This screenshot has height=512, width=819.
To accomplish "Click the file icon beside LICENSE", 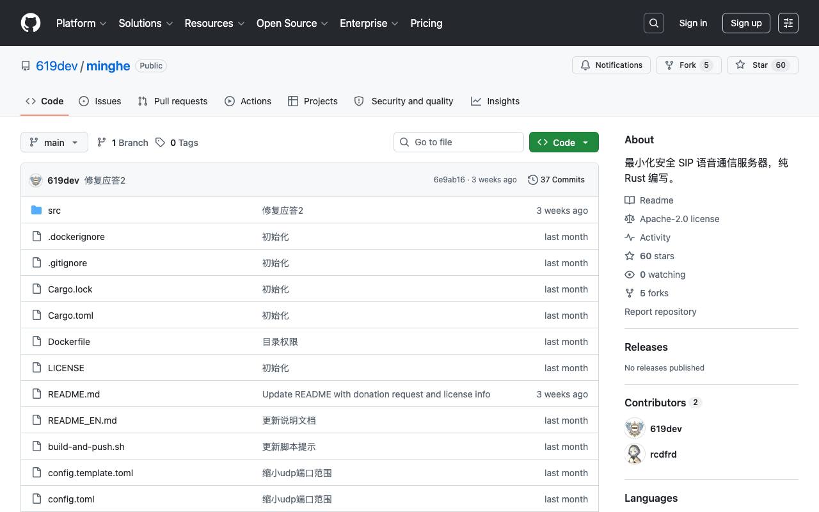I will click(x=36, y=368).
